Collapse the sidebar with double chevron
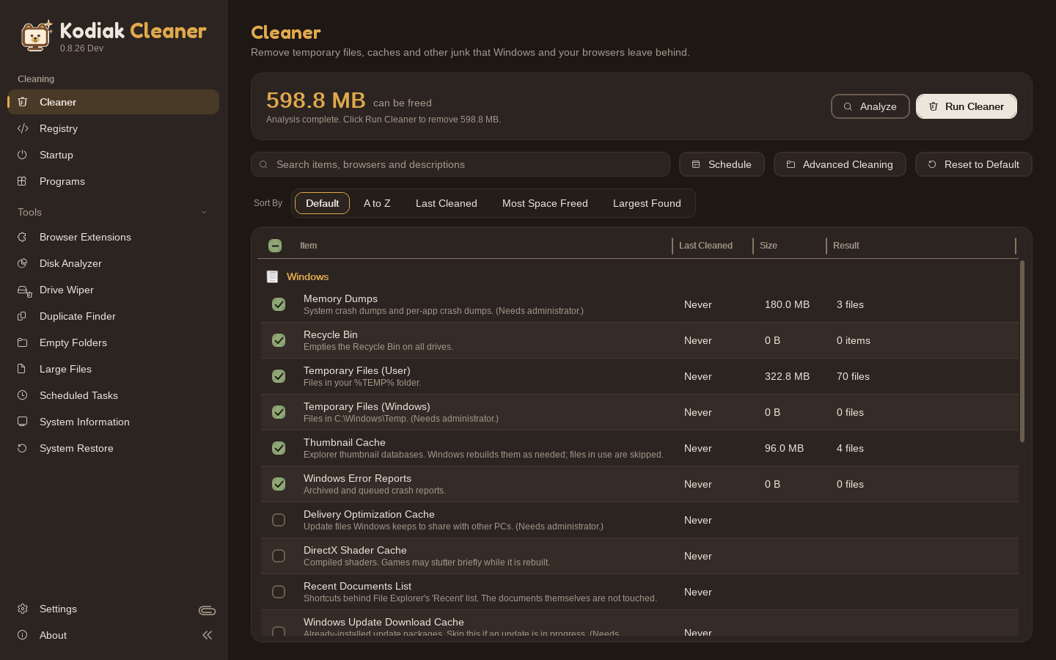 (207, 635)
